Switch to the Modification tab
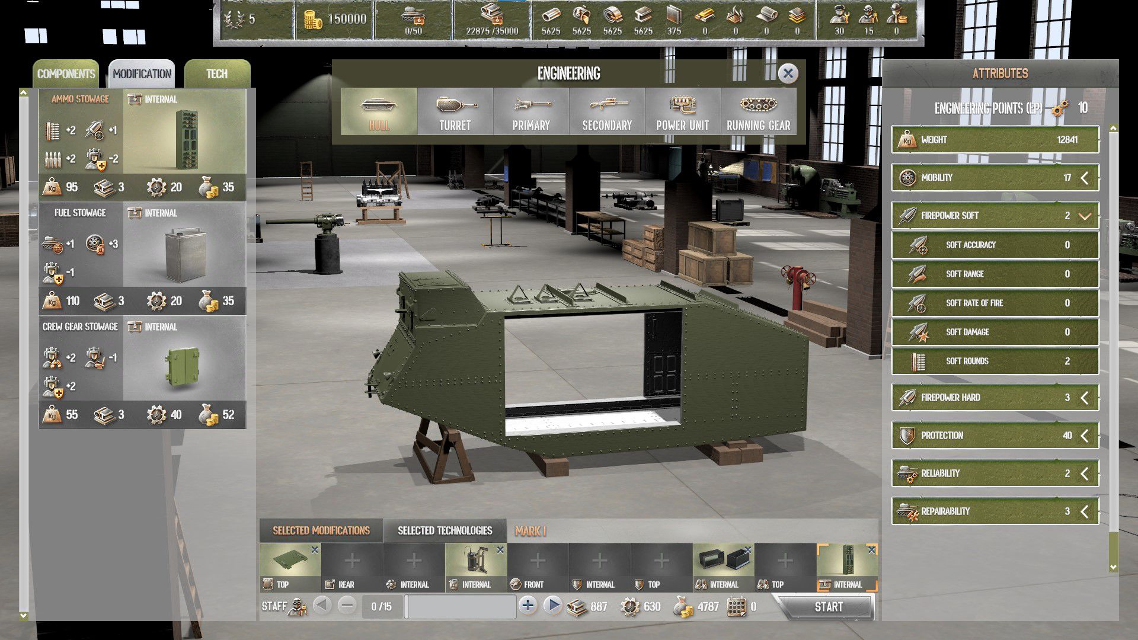The height and width of the screenshot is (640, 1138). [x=142, y=74]
